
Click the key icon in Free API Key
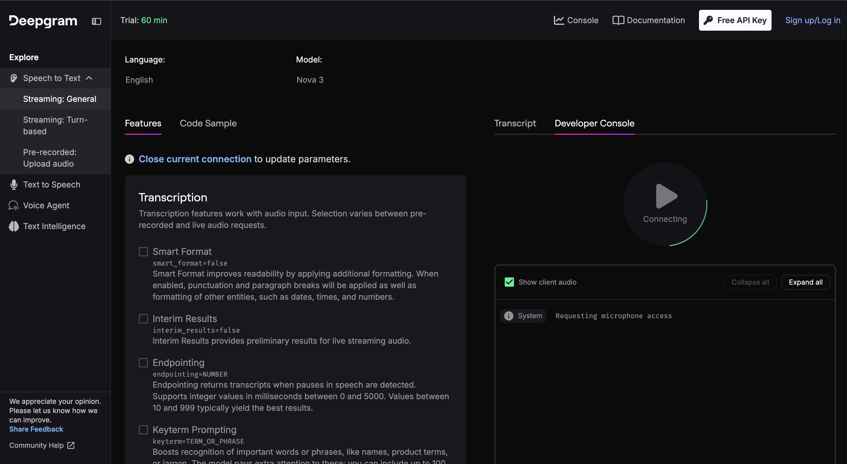[x=708, y=21]
